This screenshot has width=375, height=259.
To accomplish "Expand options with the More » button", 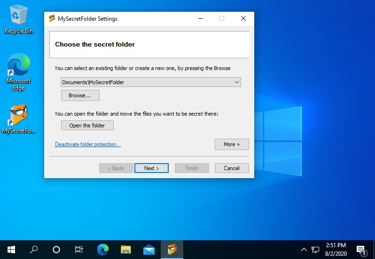I will [232, 144].
